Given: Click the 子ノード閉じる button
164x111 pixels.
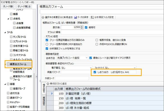Looking at the screenshot, I should [x=24, y=6].
